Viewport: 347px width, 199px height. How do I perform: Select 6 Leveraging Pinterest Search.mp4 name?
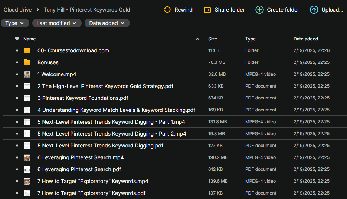tap(81, 158)
